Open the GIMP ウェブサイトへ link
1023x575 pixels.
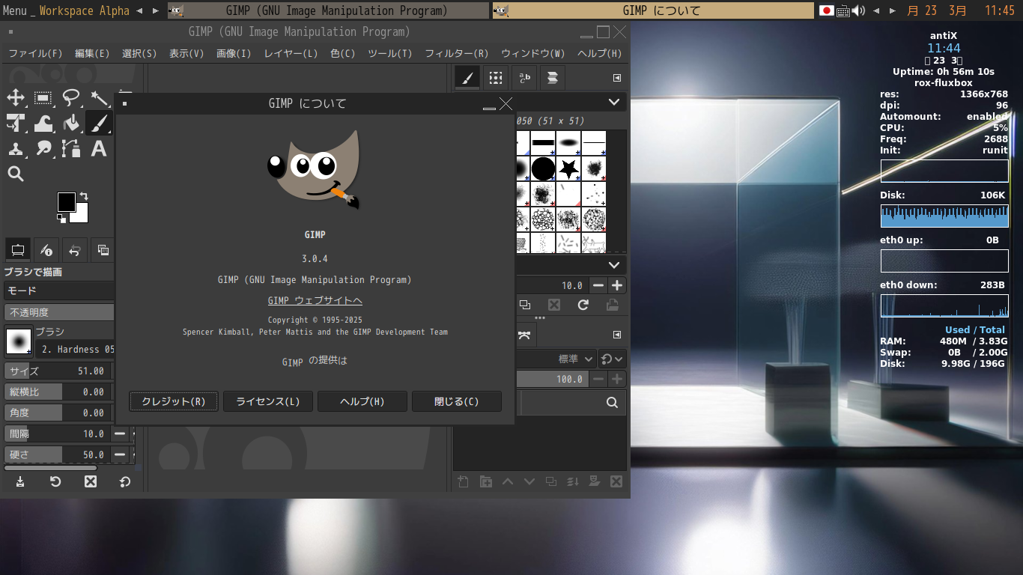[x=315, y=300]
